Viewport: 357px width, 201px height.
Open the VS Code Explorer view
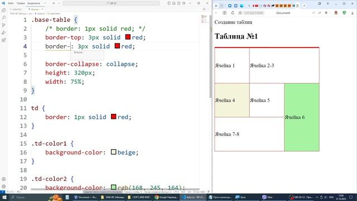click(4, 10)
